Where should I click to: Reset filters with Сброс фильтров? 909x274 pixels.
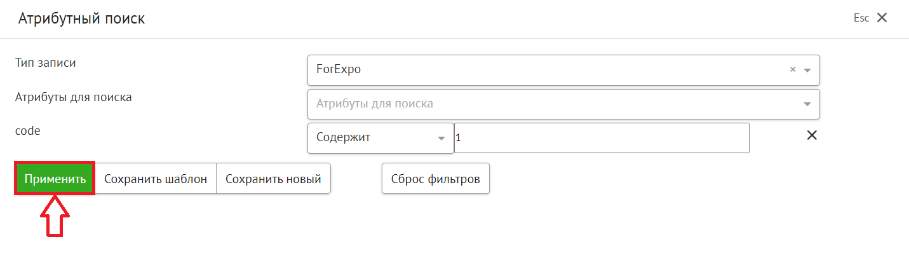tap(435, 179)
